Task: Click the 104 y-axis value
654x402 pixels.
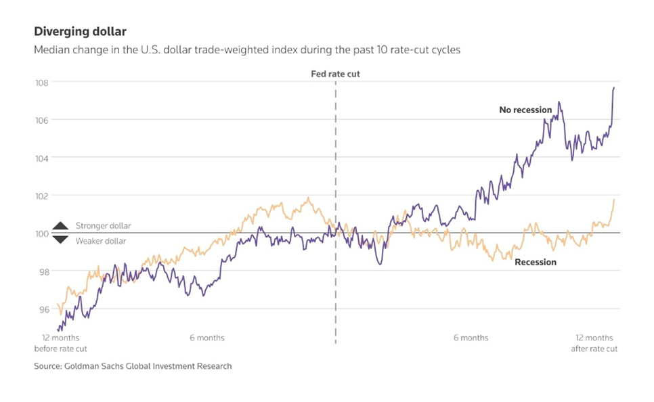Action: point(41,158)
